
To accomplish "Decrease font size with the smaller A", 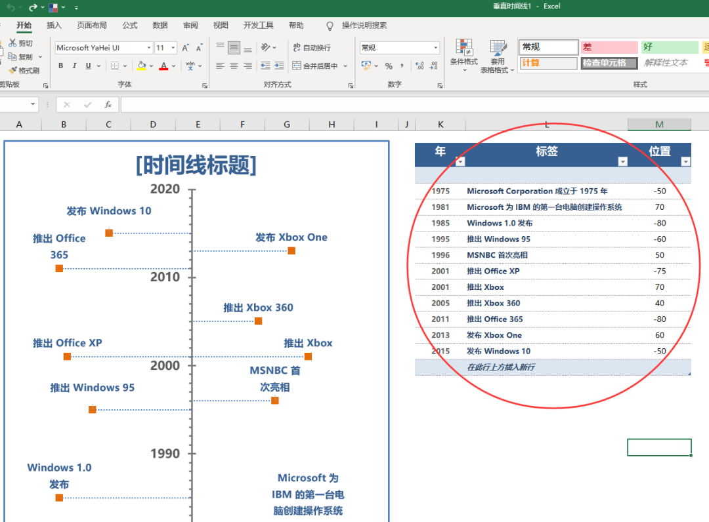I will [200, 47].
